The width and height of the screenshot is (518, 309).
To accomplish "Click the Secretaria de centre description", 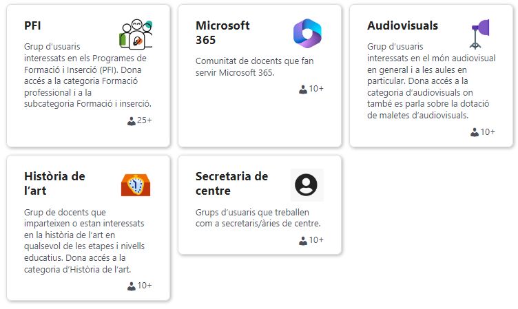I will (x=258, y=217).
